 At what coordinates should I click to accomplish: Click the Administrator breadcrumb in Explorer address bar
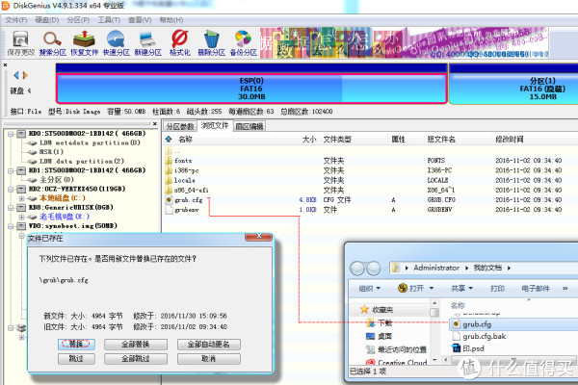click(436, 268)
